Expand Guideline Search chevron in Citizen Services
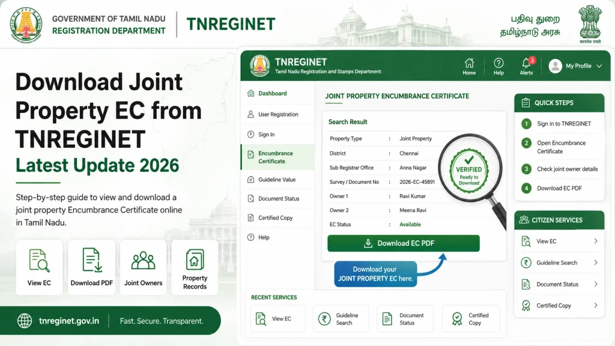615x346 pixels. tap(595, 263)
